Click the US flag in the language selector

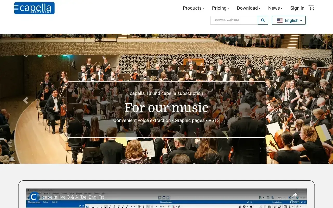(280, 21)
